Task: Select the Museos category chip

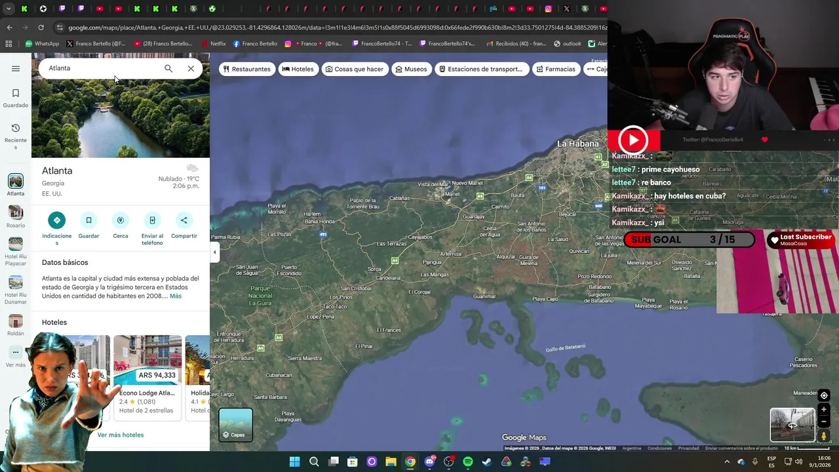Action: (411, 69)
